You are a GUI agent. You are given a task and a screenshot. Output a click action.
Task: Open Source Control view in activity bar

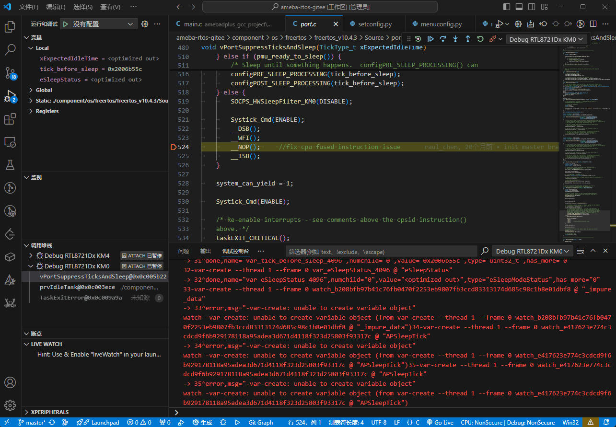pos(10,73)
